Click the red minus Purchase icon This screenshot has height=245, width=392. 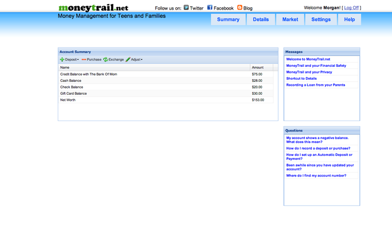[x=84, y=59]
